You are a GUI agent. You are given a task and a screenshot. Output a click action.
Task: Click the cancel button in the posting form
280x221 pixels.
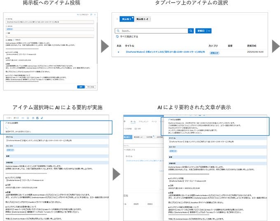(x=91, y=87)
